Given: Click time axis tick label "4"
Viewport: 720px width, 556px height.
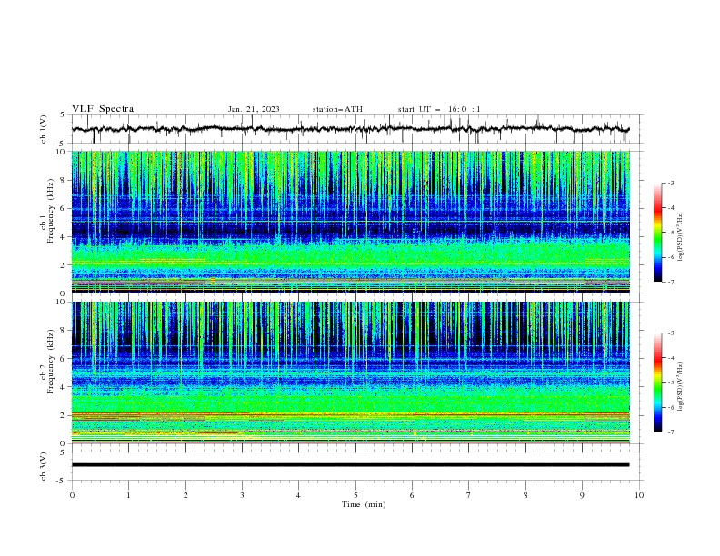Looking at the screenshot, I should (x=299, y=495).
